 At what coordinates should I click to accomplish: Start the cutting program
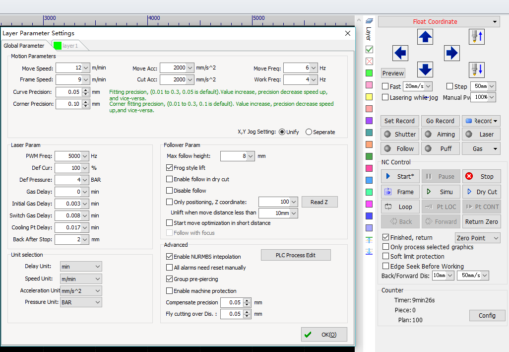point(400,176)
